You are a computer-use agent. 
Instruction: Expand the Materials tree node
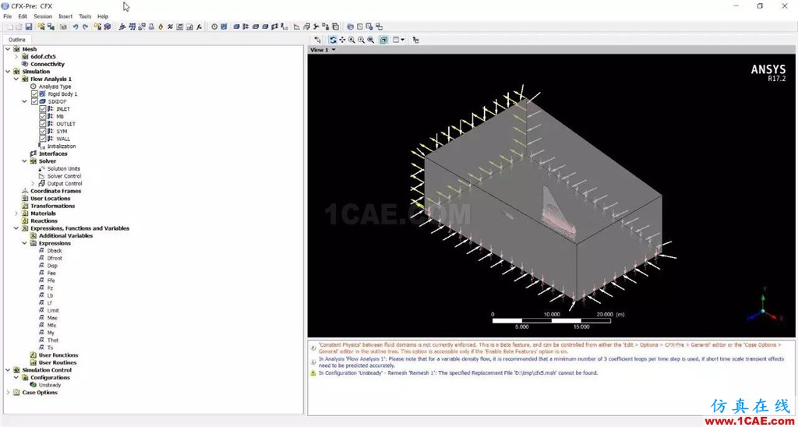tap(16, 213)
